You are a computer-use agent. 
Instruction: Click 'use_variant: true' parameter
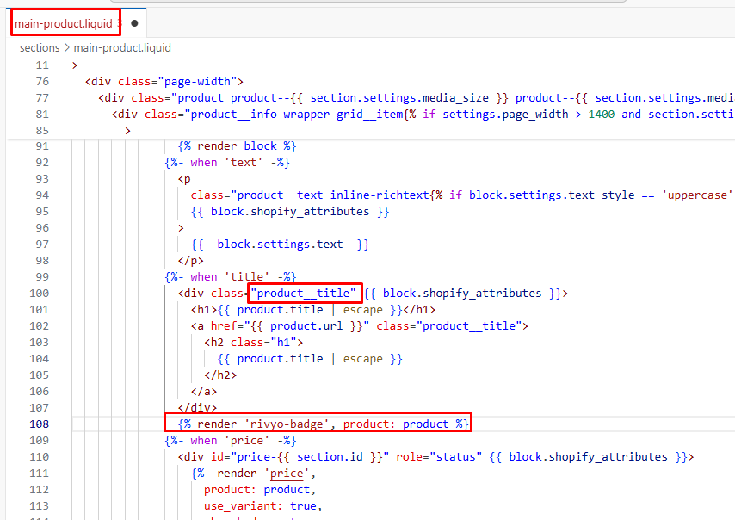click(260, 506)
